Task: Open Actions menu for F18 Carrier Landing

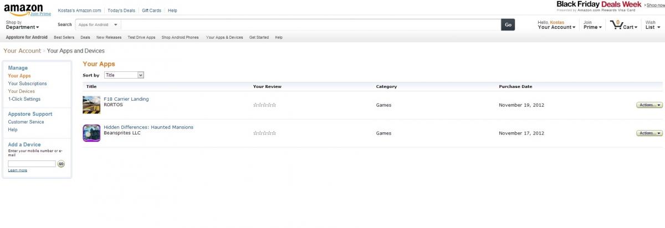Action: [x=649, y=105]
